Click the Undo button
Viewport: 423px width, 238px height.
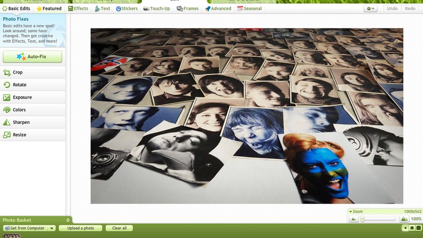click(x=392, y=9)
